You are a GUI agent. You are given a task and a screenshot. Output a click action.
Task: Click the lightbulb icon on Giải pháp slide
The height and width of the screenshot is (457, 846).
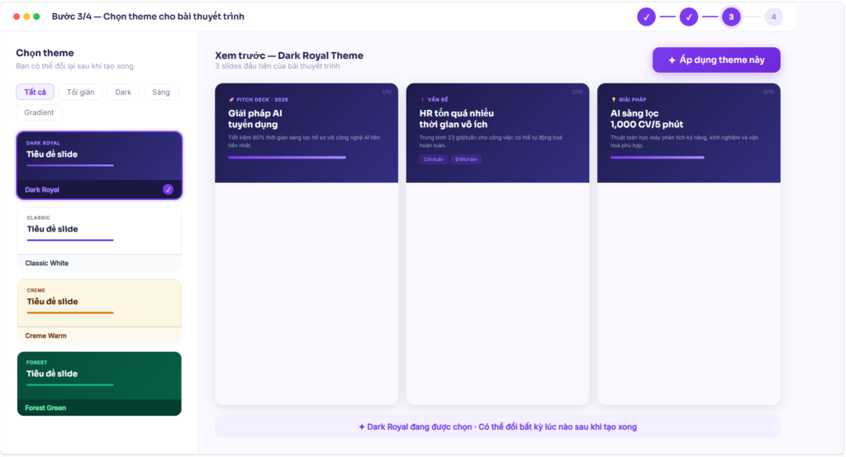coord(614,100)
